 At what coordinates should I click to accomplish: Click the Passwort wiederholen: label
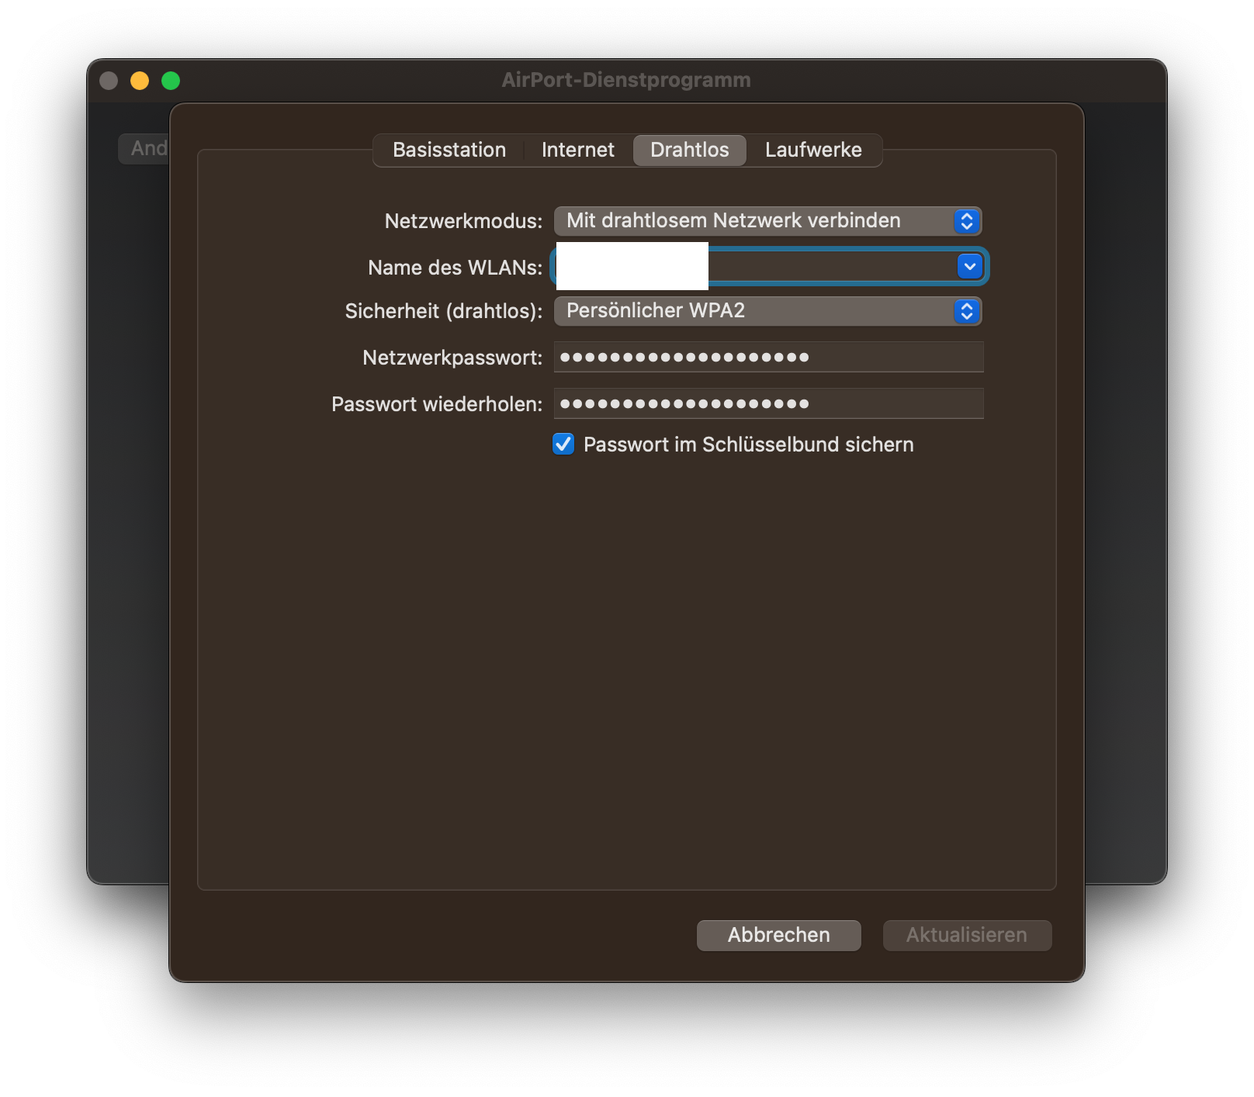click(437, 404)
